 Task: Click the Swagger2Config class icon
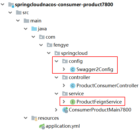(73, 70)
